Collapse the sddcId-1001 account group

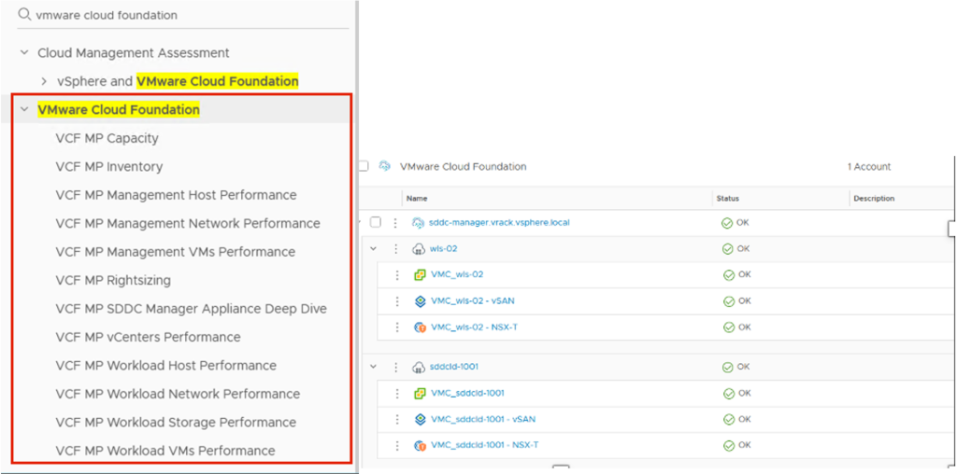[374, 367]
